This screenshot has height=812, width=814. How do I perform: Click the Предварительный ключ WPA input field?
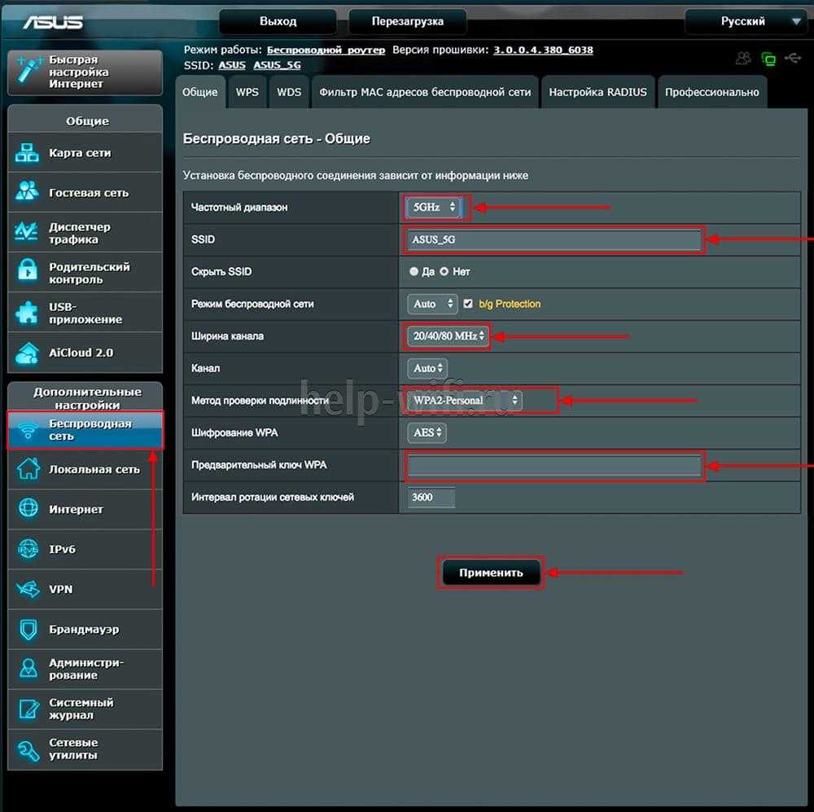point(554,466)
